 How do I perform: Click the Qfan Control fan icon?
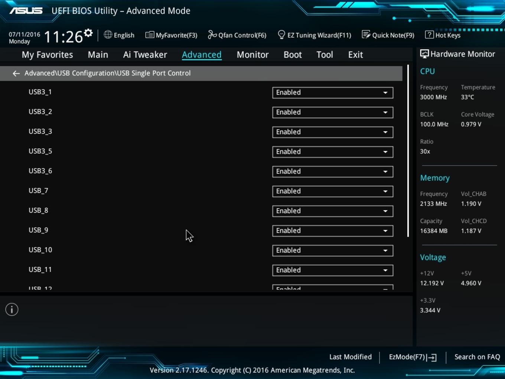[x=212, y=35]
